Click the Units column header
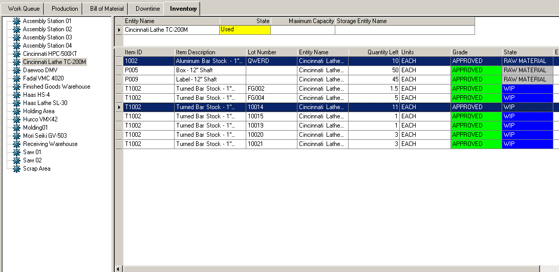The height and width of the screenshot is (272, 559). click(x=425, y=52)
